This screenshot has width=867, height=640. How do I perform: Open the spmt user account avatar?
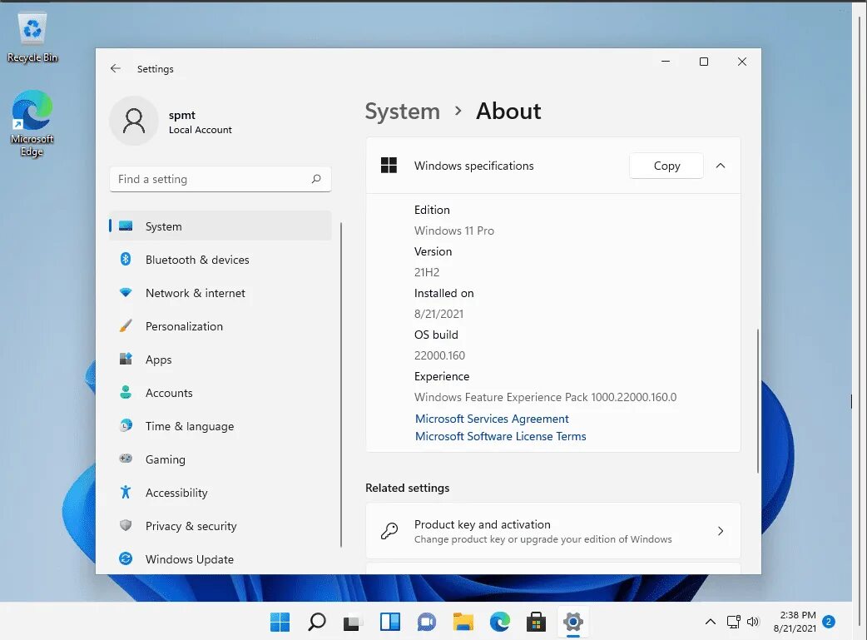coord(134,121)
